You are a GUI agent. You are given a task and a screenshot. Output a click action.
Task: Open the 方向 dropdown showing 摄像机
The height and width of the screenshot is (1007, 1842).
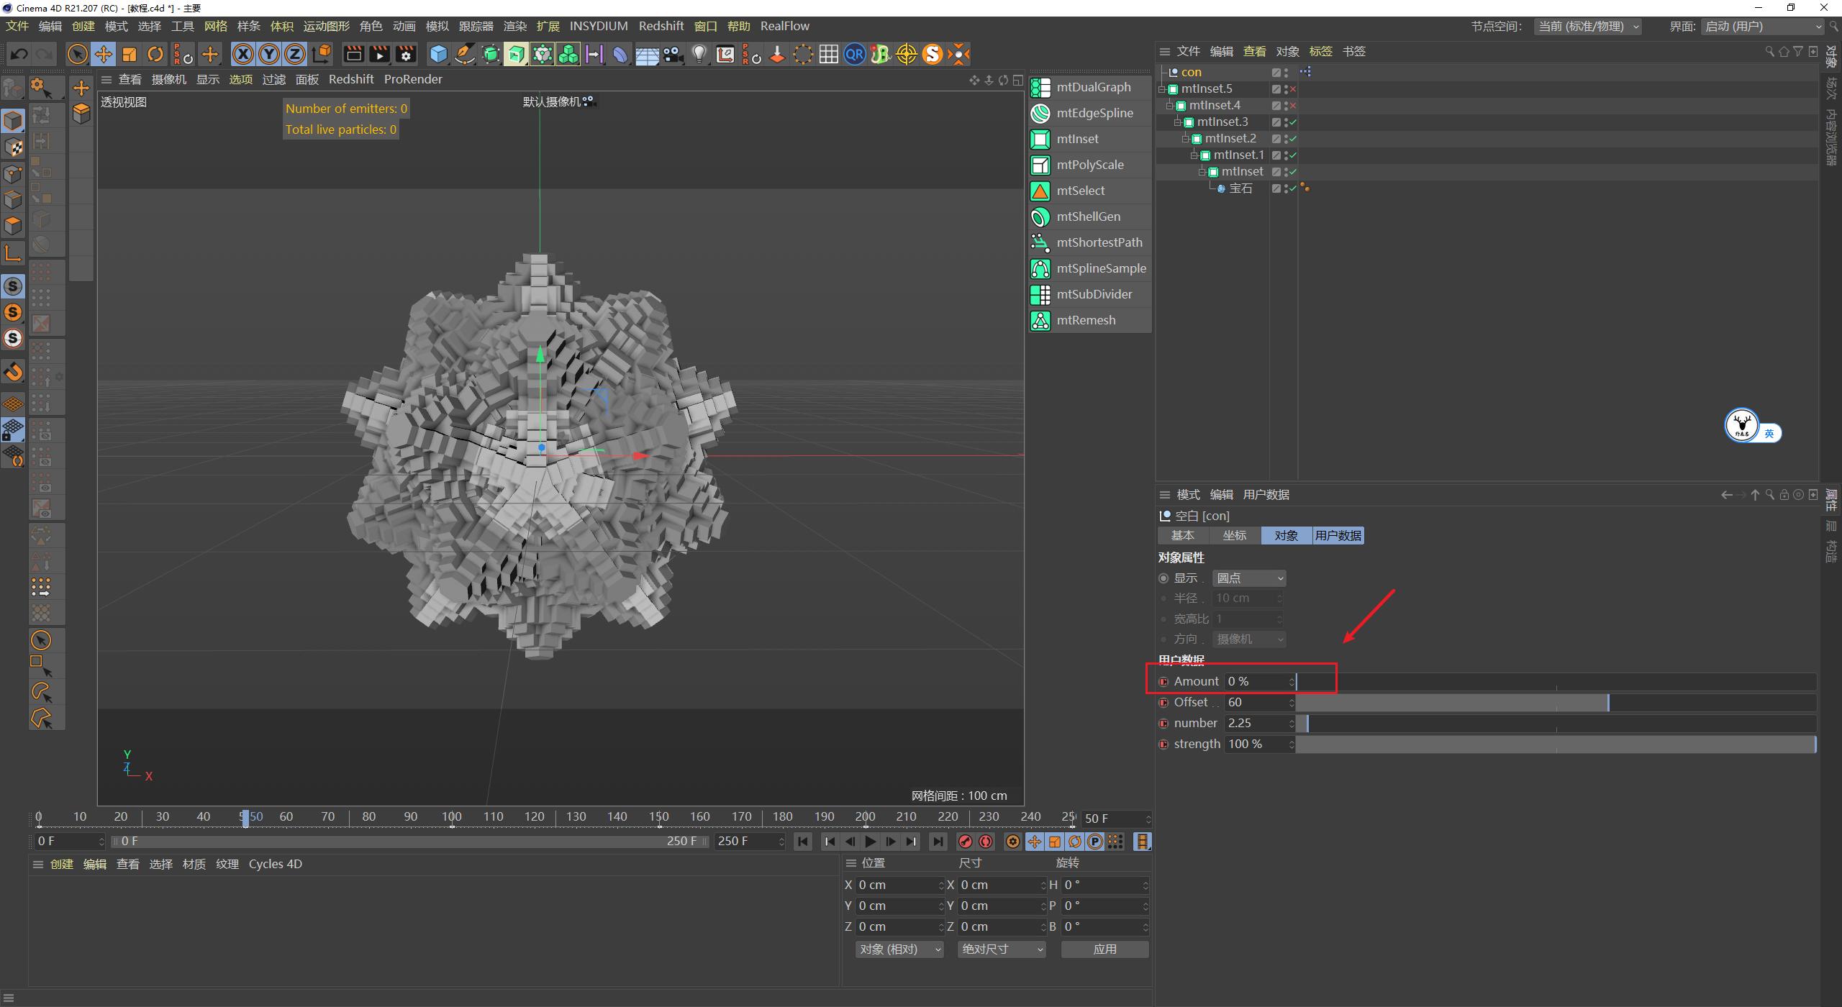(1248, 639)
